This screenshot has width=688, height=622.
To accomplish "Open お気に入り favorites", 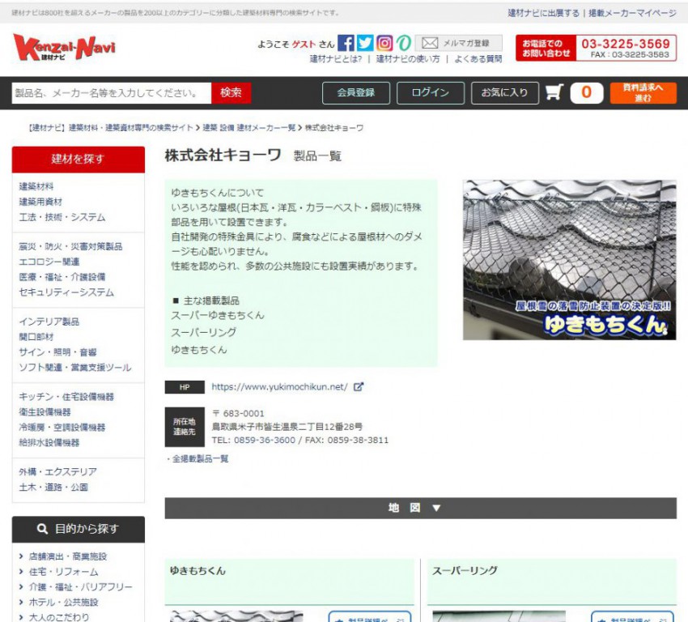I will tap(505, 92).
